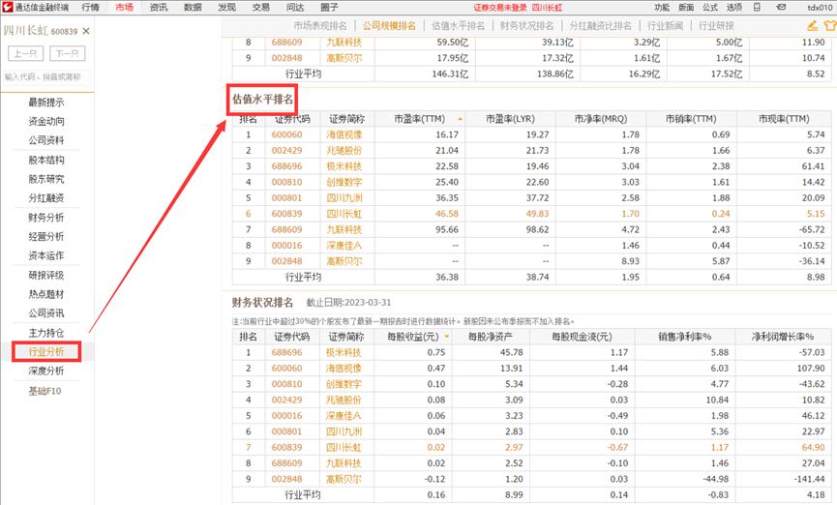Screen dimensions: 837x505
Task: Open the 市场 menu
Action: tap(125, 8)
